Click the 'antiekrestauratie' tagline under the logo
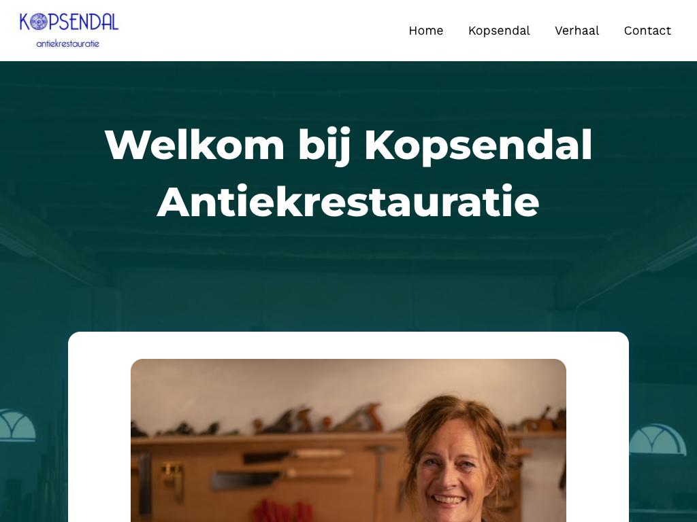Screen dimensions: 697x522 67,43
